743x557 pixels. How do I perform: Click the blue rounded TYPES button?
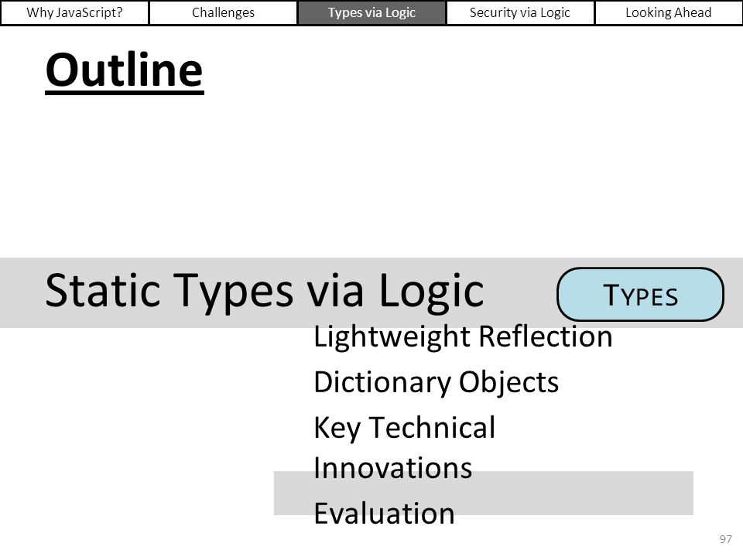640,295
